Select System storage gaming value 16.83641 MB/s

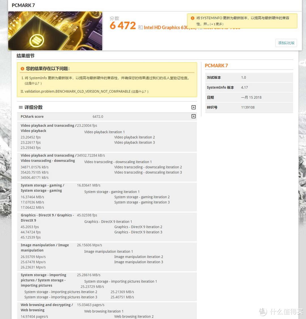tap(89, 185)
